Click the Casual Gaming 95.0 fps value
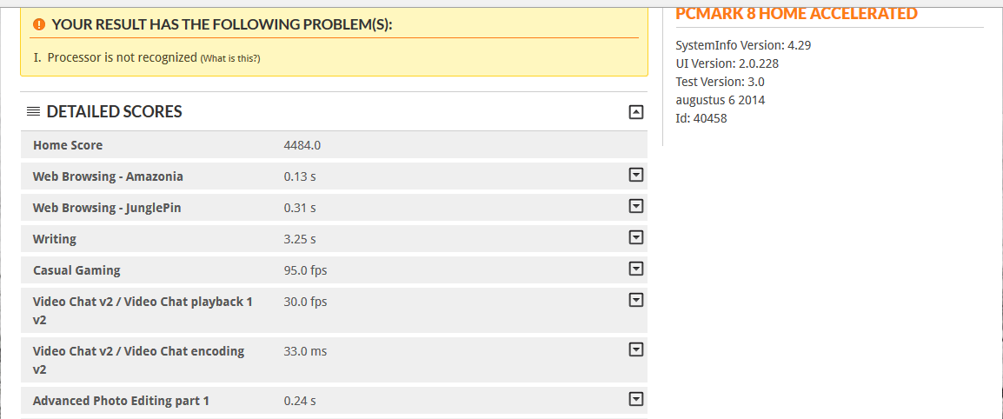The image size is (1003, 419). tap(305, 270)
